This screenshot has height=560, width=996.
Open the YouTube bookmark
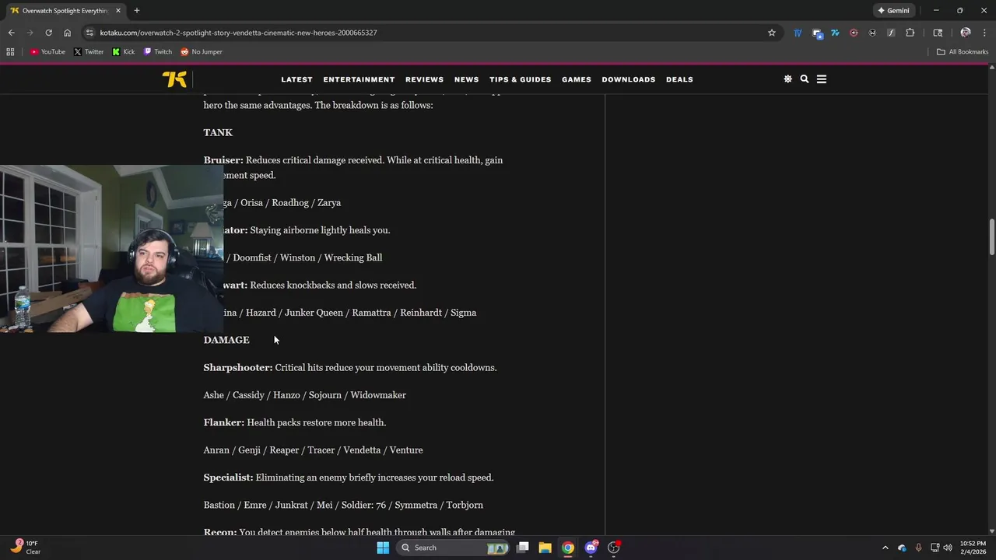(47, 52)
